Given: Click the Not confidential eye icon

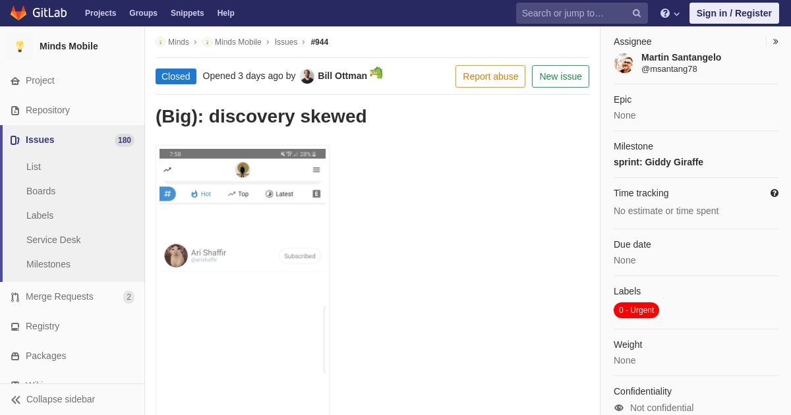Looking at the screenshot, I should pyautogui.click(x=619, y=408).
